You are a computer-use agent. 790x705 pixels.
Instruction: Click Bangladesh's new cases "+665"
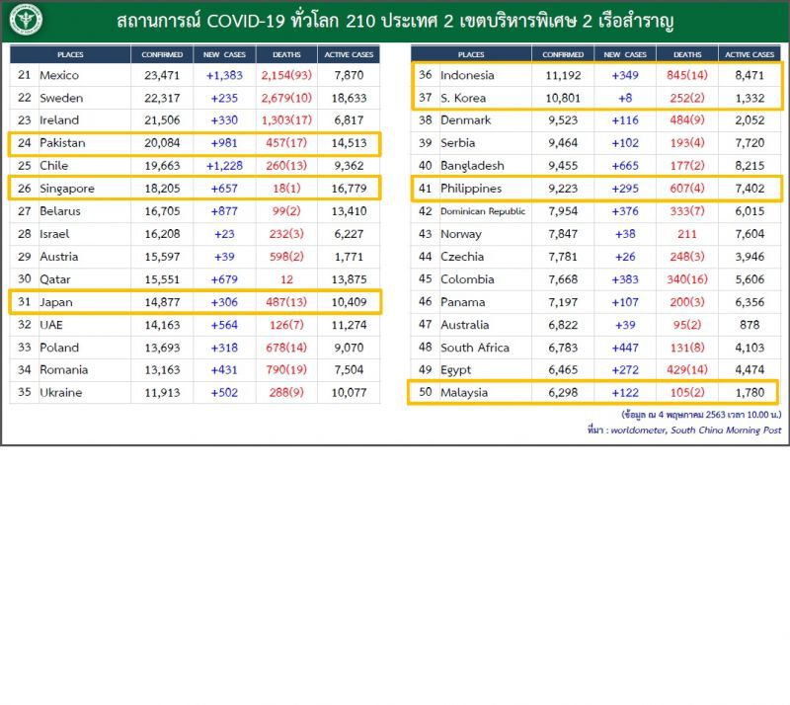click(x=625, y=166)
